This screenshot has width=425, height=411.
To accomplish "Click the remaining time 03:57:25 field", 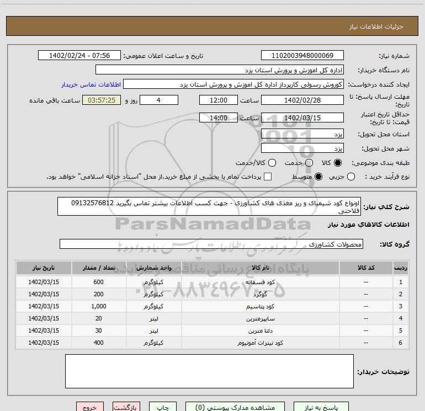I will pos(102,100).
